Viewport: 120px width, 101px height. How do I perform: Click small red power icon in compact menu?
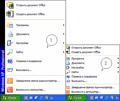pos(68,92)
